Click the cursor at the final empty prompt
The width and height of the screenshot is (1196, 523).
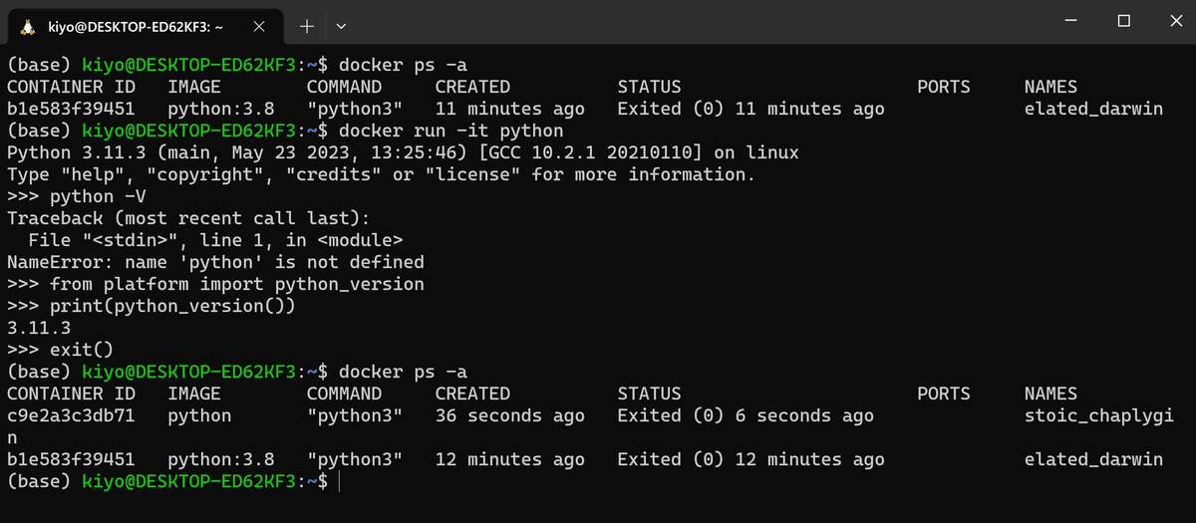[x=339, y=482]
